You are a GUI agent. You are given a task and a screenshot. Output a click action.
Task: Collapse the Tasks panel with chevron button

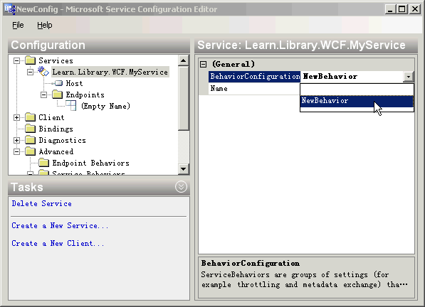coord(181,187)
